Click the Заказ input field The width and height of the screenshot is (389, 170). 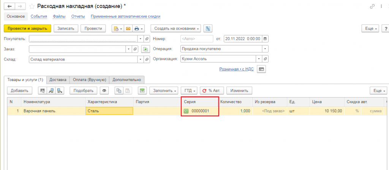(x=77, y=49)
